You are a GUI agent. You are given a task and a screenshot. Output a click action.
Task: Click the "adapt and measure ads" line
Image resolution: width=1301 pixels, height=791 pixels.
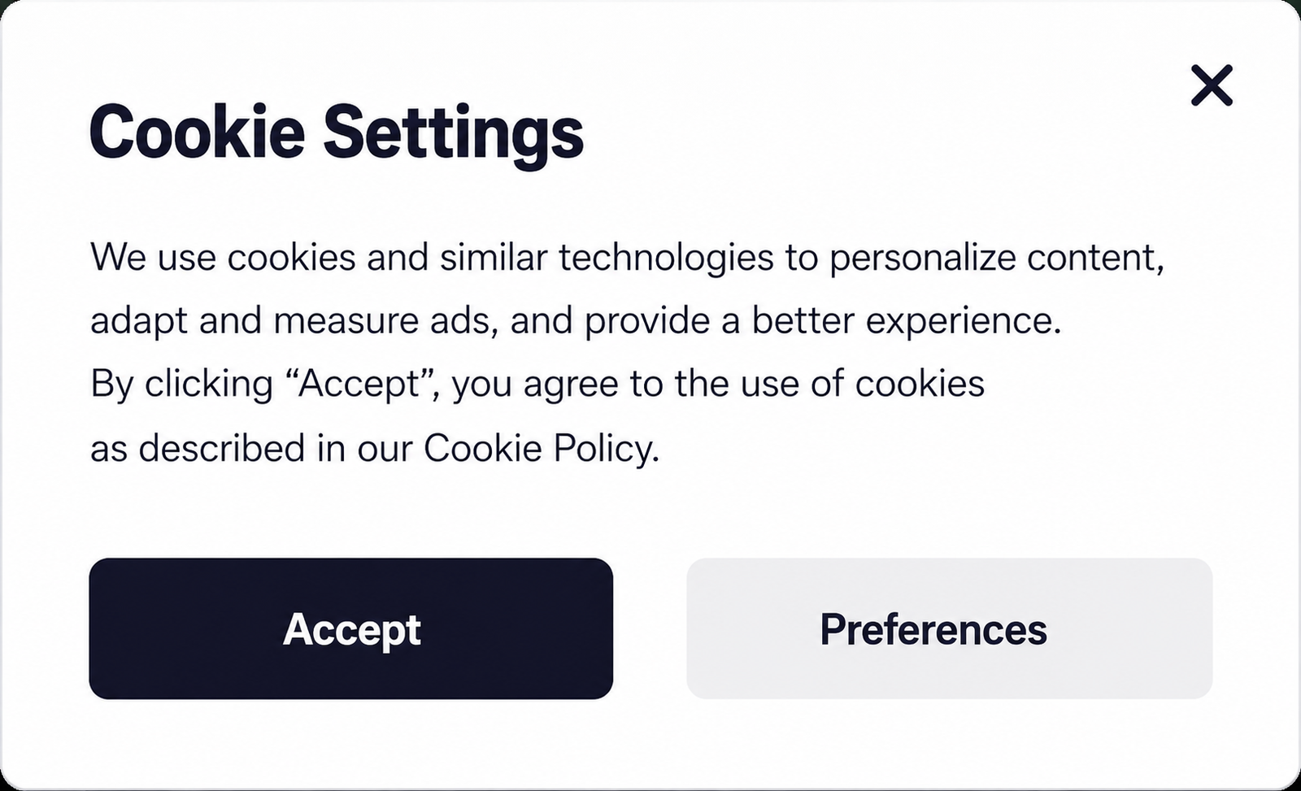pos(576,321)
